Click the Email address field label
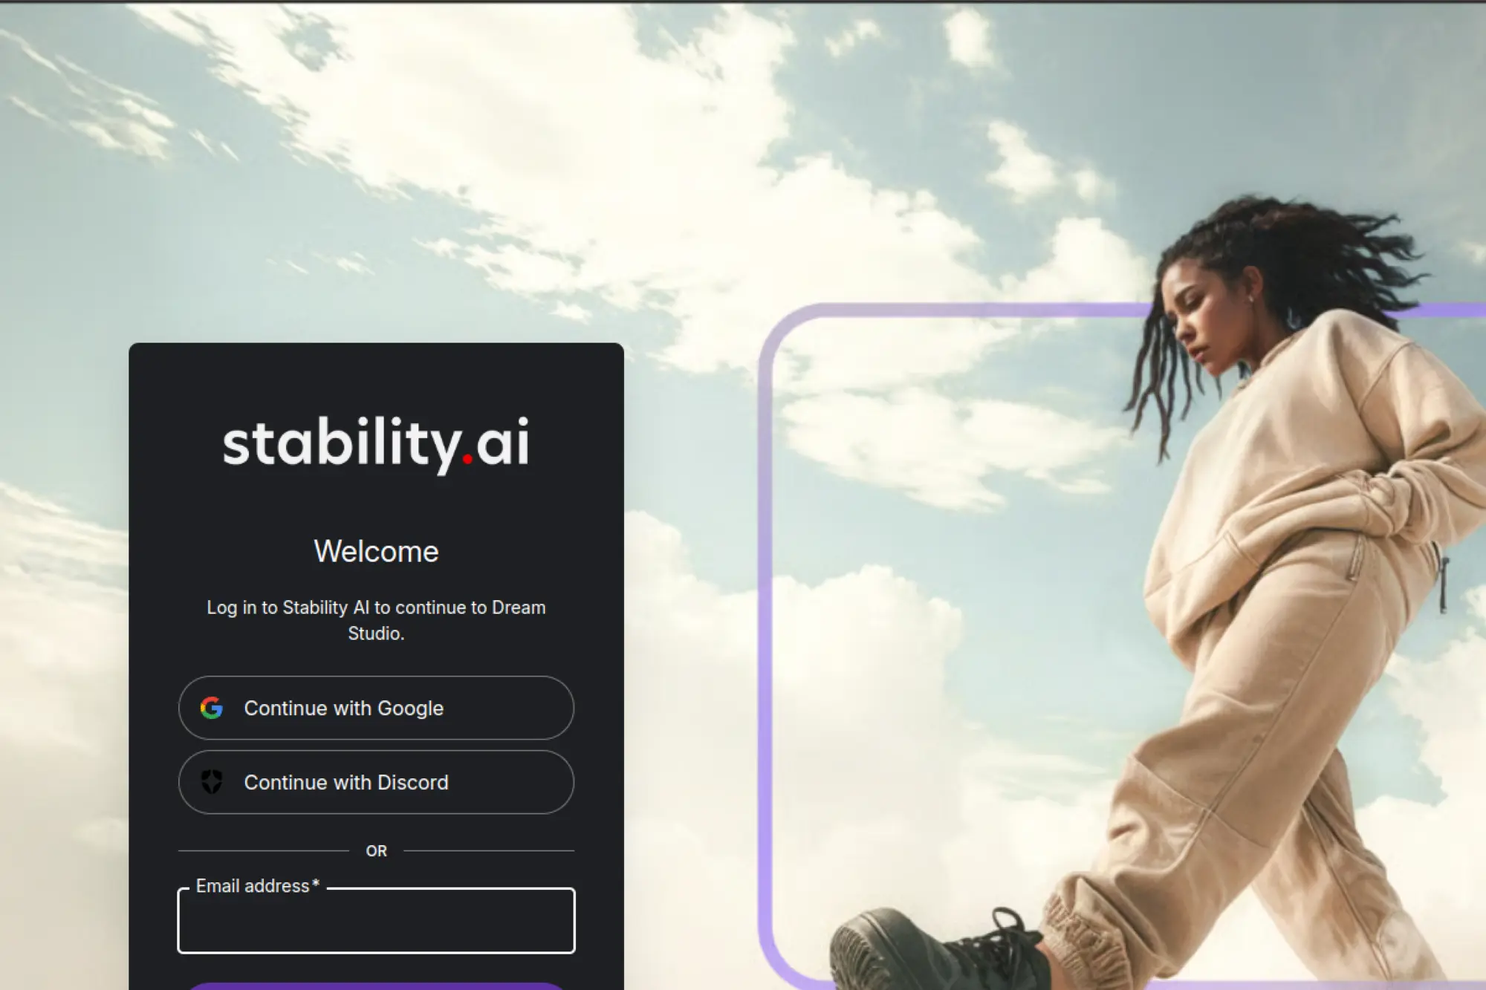Viewport: 1486px width, 990px height. (x=253, y=885)
